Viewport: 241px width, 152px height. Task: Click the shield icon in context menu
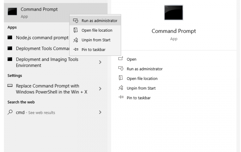(76, 21)
